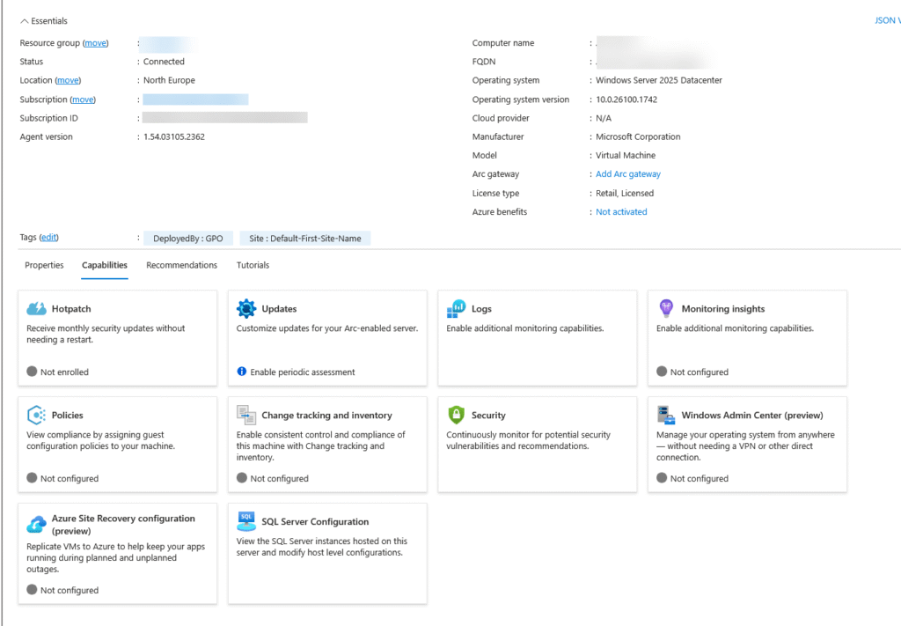Click the Azure Site Recovery cloud icon
The height and width of the screenshot is (626, 901).
point(36,524)
